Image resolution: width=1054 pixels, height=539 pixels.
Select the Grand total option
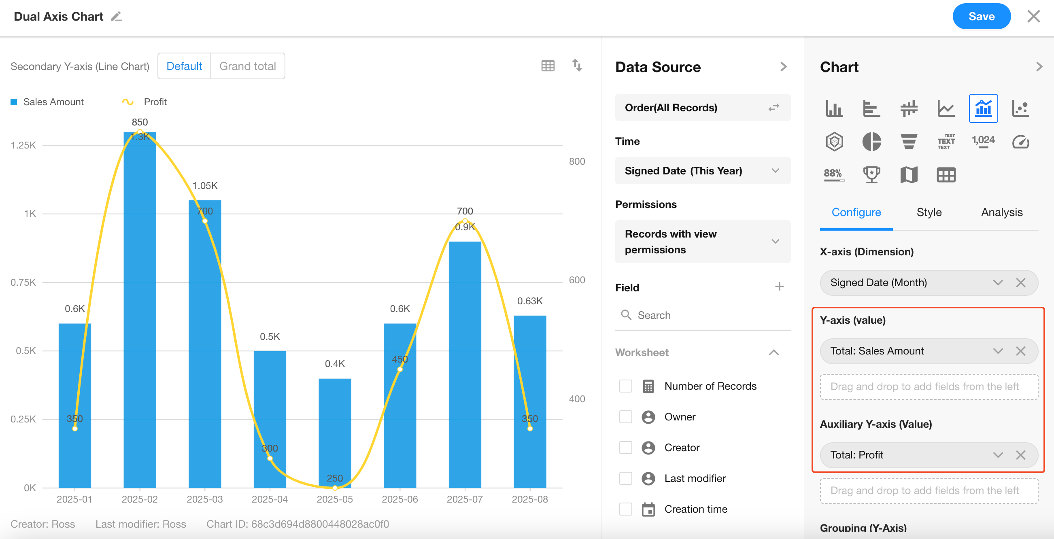(x=248, y=66)
